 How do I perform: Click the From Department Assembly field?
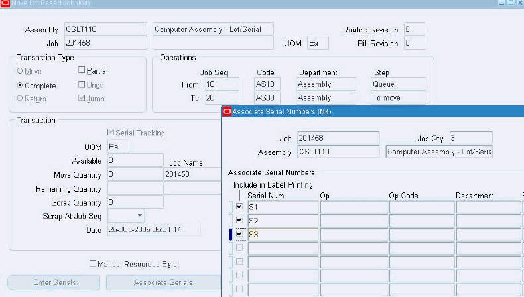click(x=326, y=84)
